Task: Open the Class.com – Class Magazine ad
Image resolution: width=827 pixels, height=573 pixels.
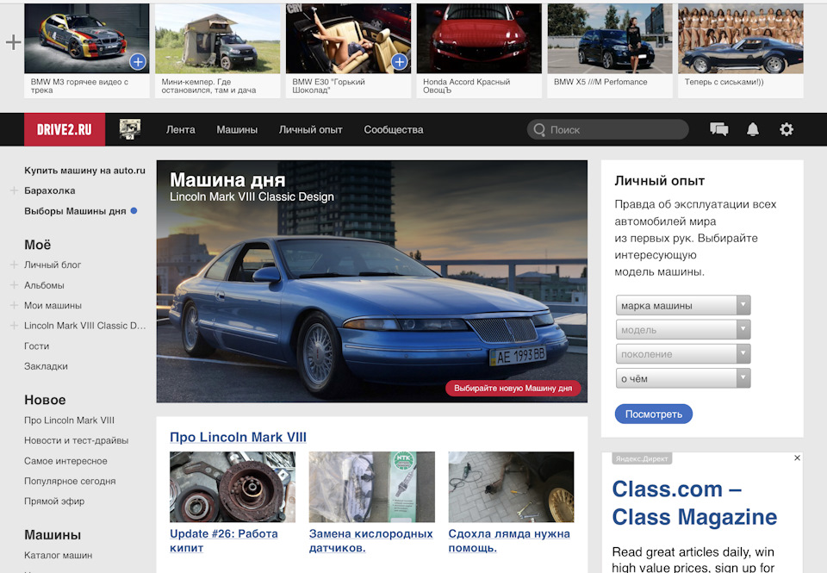Action: (694, 503)
